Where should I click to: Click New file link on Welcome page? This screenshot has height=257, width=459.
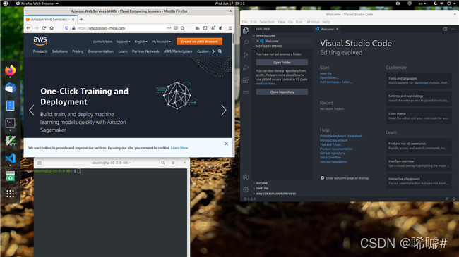coord(326,74)
